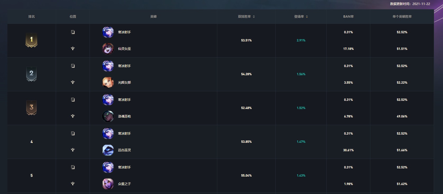Click support position icon beside 众星之子
Viewport: 443px width, 194px height.
[73, 184]
